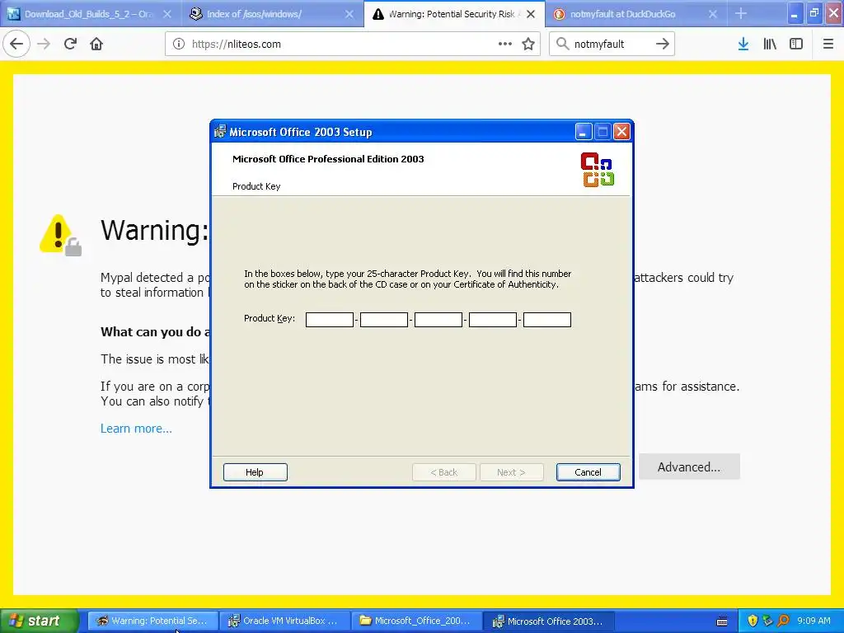Open Microsoft_Office_200... folder taskbar button
844x633 pixels.
tap(416, 621)
